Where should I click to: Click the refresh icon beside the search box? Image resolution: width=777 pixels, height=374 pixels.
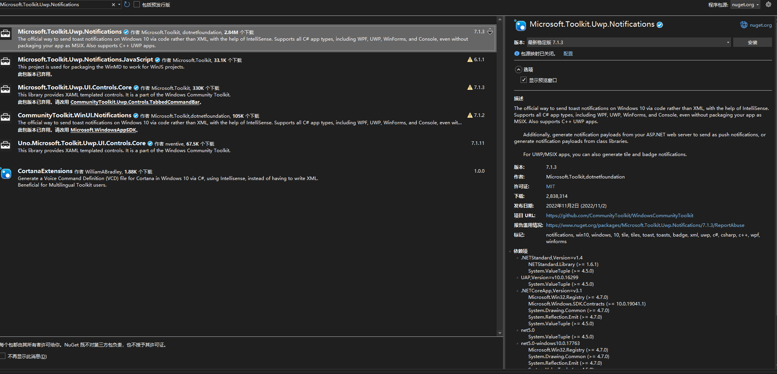pos(127,5)
